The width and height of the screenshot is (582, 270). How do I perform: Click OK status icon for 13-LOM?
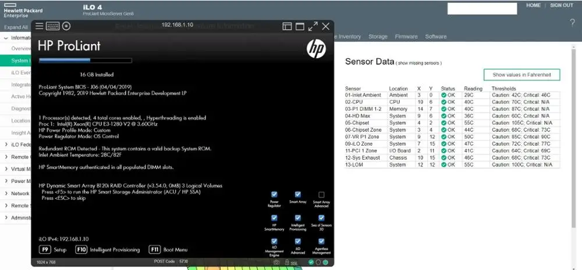(x=443, y=164)
